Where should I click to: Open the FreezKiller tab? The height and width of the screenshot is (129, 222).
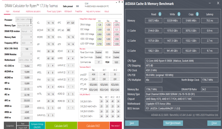pos(79,11)
